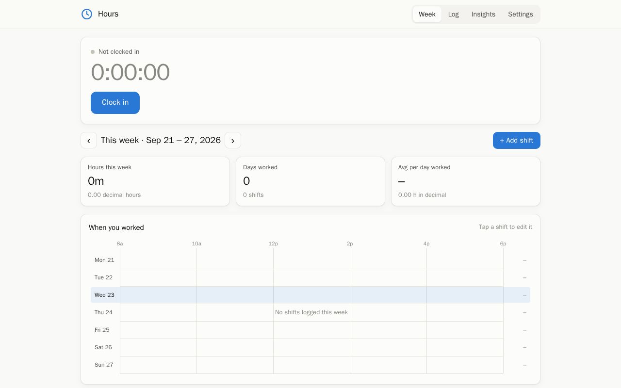
Task: Open the Insights tab
Action: 483,14
